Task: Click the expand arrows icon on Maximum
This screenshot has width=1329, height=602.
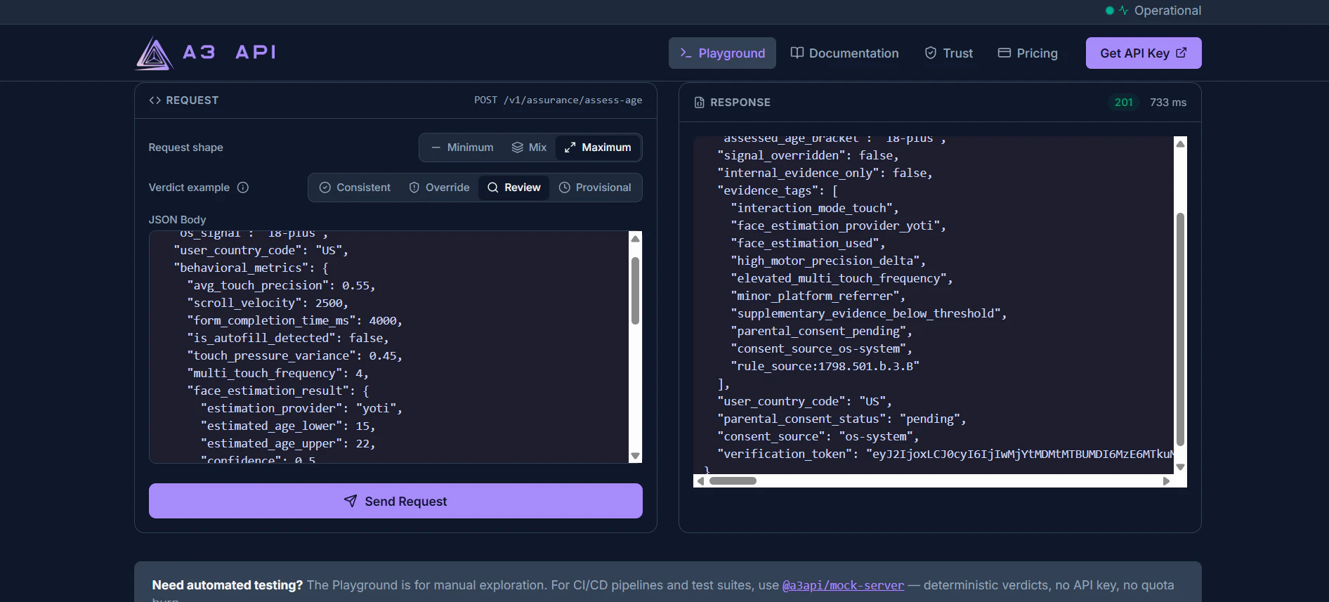Action: click(570, 148)
